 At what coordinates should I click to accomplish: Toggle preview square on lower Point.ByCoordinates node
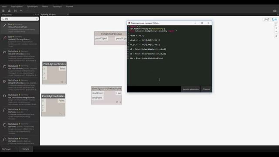pos(61,114)
